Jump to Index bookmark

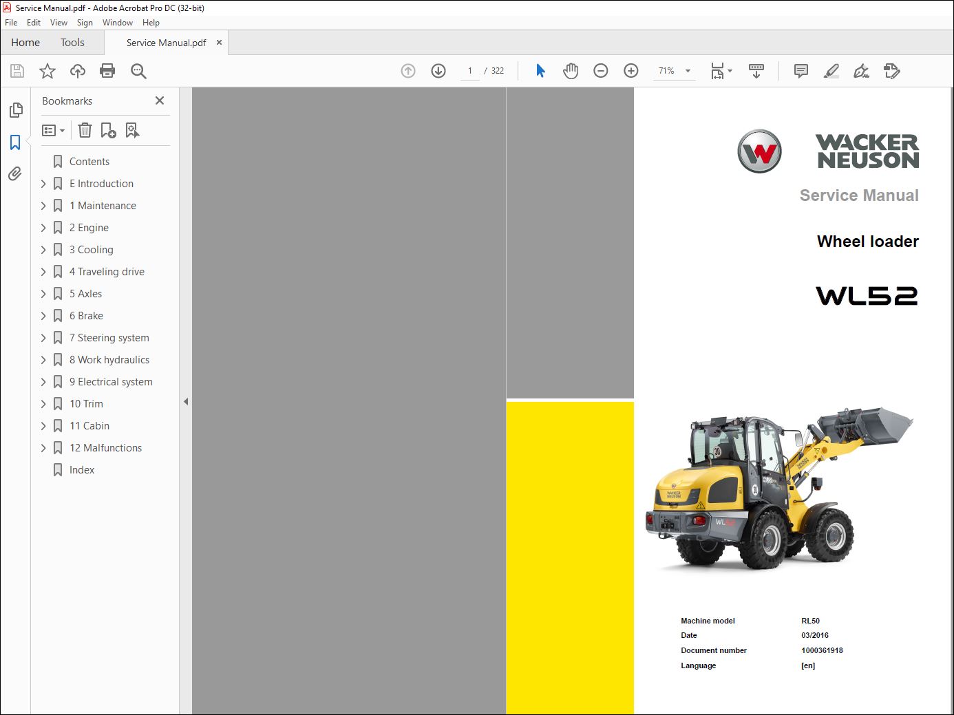pos(82,470)
